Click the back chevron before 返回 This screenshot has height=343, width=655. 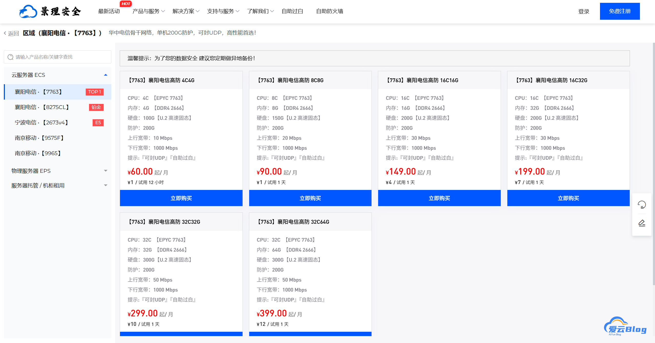tap(4, 33)
